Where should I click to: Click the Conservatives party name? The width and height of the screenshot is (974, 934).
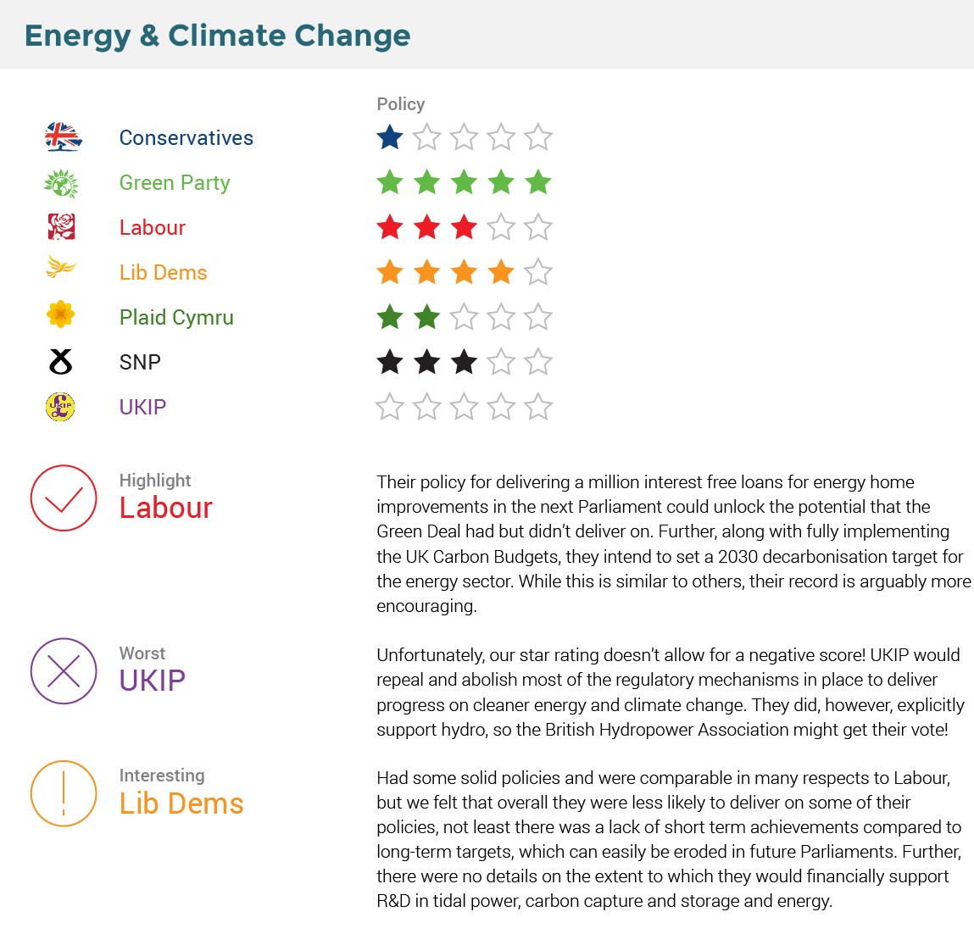point(186,138)
